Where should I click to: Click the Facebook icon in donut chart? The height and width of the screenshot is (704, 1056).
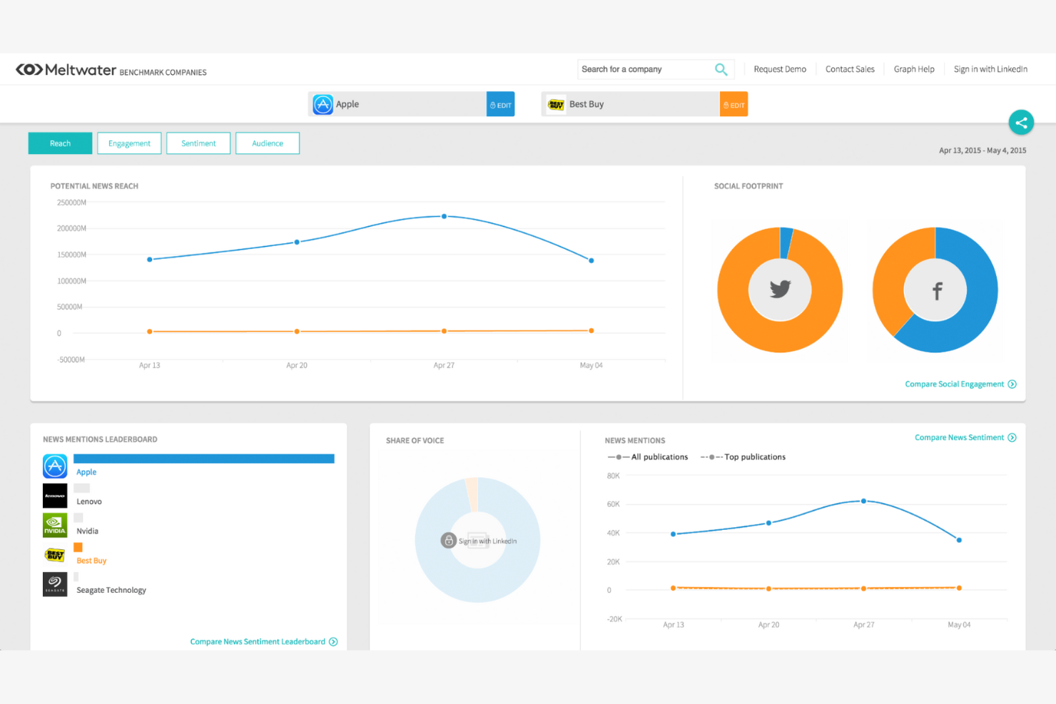click(x=937, y=290)
